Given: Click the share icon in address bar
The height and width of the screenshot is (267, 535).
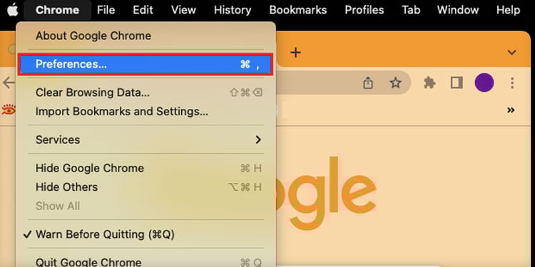Looking at the screenshot, I should point(368,83).
